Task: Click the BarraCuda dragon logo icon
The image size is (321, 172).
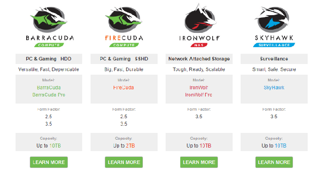Action: [49, 20]
